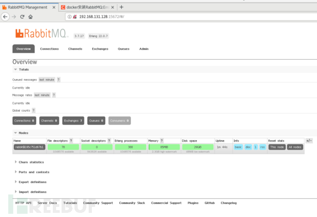Switch to the docker RabbitMQ article tab
Screen dimensions: 317x217
(x=88, y=7)
